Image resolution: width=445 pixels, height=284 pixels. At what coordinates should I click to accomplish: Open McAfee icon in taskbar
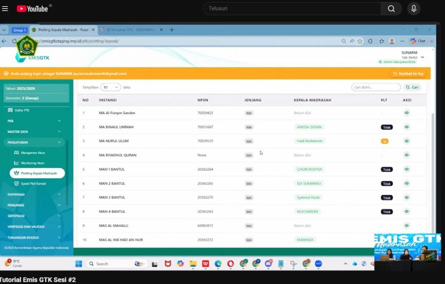click(x=168, y=264)
